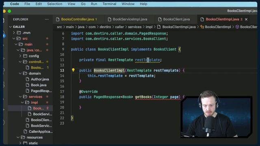
Task: Collapse the domain folder
Action: [20, 73]
